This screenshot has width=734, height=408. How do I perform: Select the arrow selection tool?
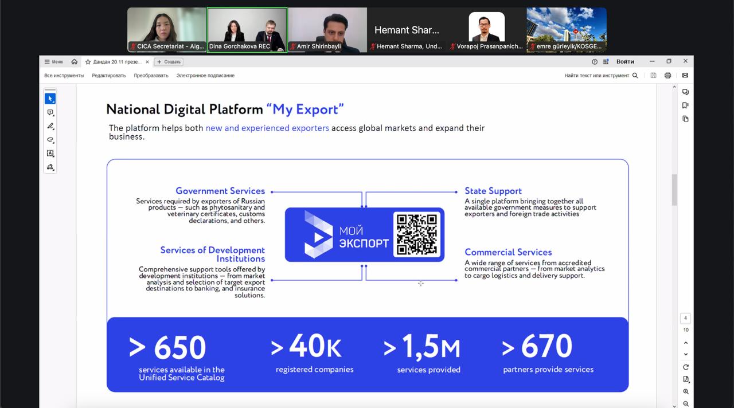50,99
